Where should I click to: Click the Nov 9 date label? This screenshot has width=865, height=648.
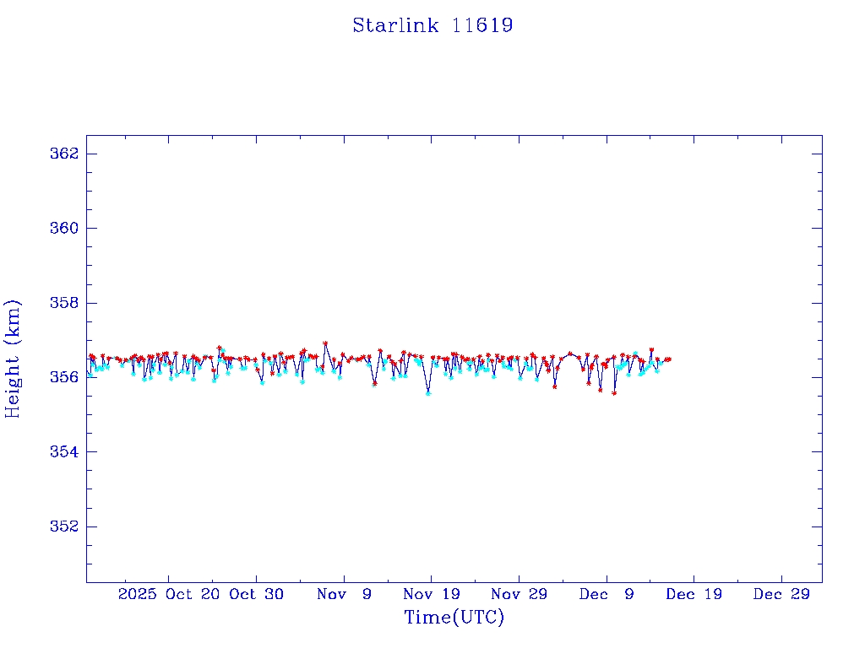[344, 594]
